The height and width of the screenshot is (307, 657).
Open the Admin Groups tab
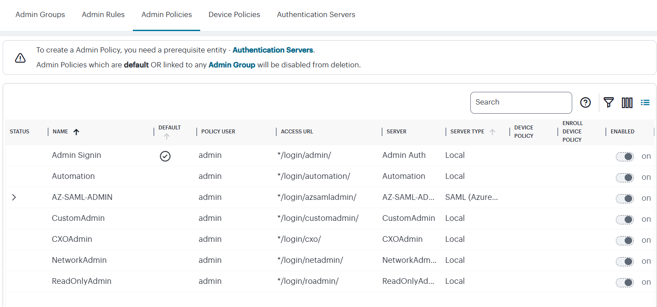[40, 14]
